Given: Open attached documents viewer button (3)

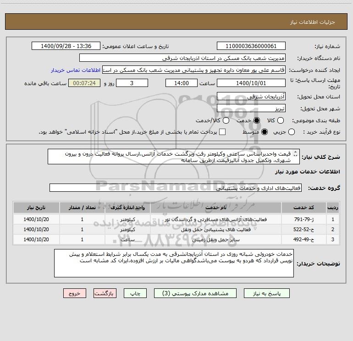Looking at the screenshot, I should point(195,293).
